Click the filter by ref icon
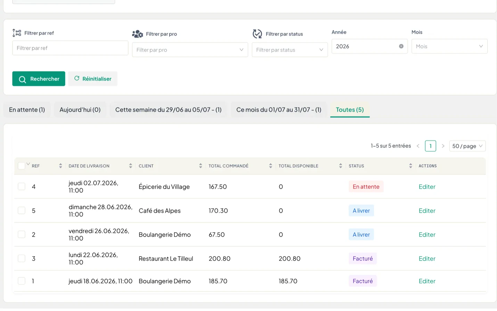This screenshot has height=311, width=497. [x=17, y=33]
